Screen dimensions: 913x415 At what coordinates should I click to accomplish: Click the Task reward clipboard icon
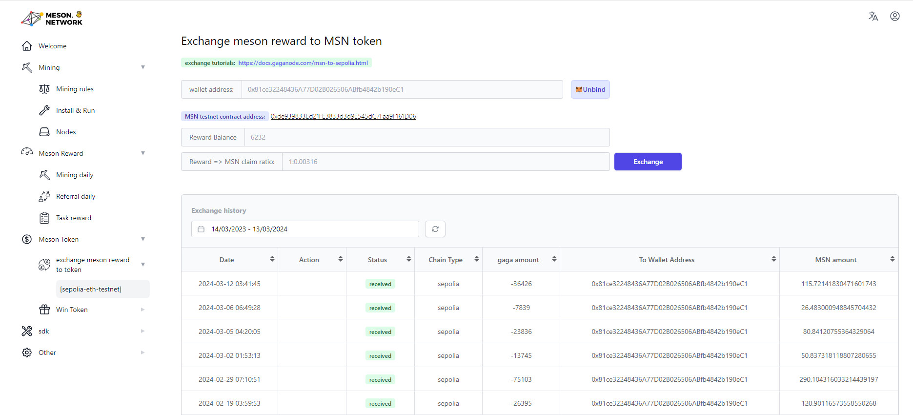[44, 218]
